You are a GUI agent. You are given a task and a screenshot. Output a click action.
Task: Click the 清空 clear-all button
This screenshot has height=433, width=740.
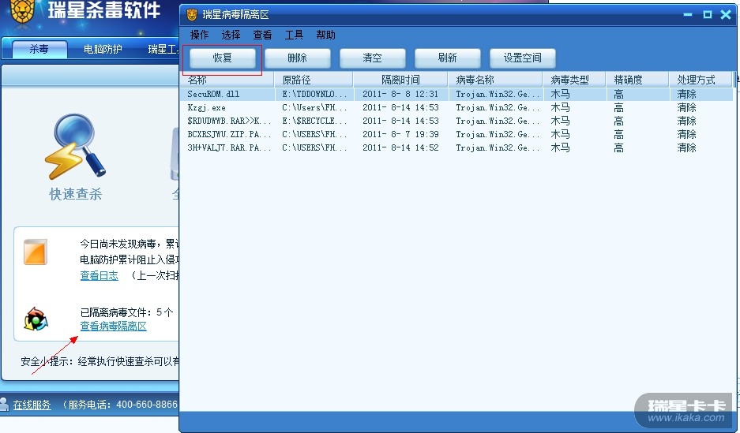(x=372, y=58)
